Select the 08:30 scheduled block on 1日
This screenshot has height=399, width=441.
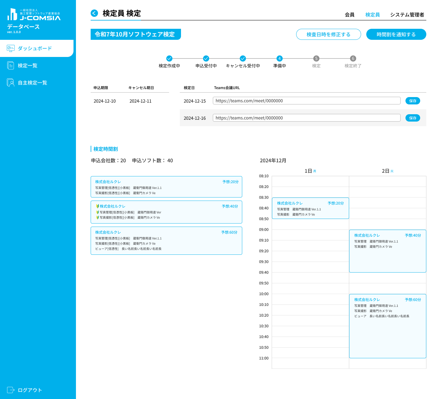[310, 208]
